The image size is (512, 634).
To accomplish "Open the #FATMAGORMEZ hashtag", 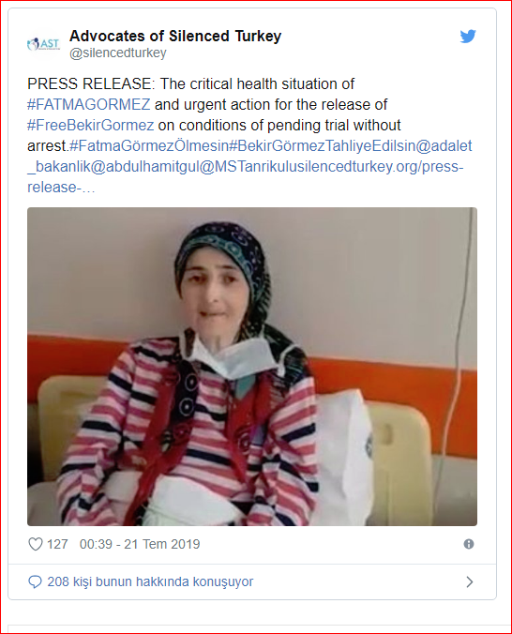I will [x=88, y=104].
